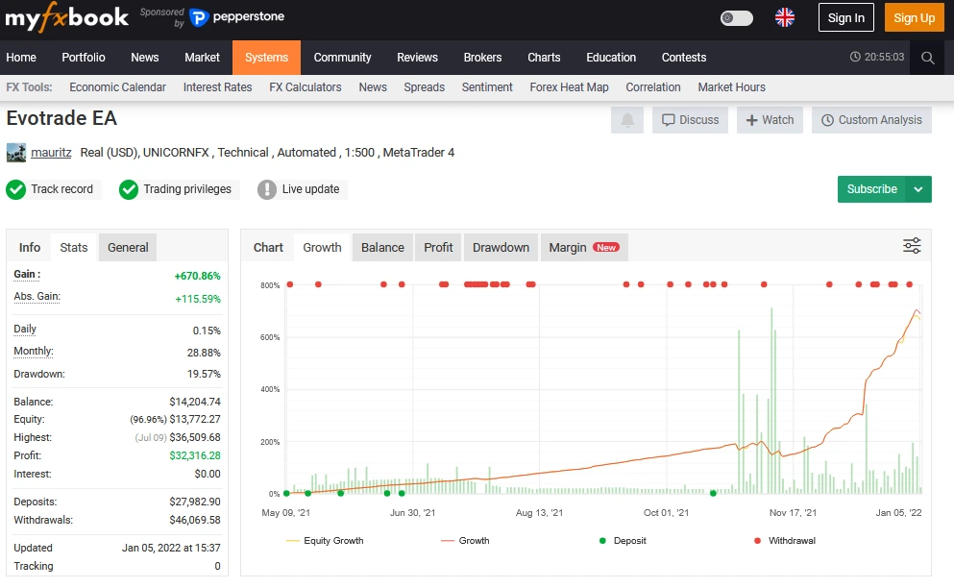The height and width of the screenshot is (588, 954).
Task: Click the search magnifier icon
Action: (927, 58)
